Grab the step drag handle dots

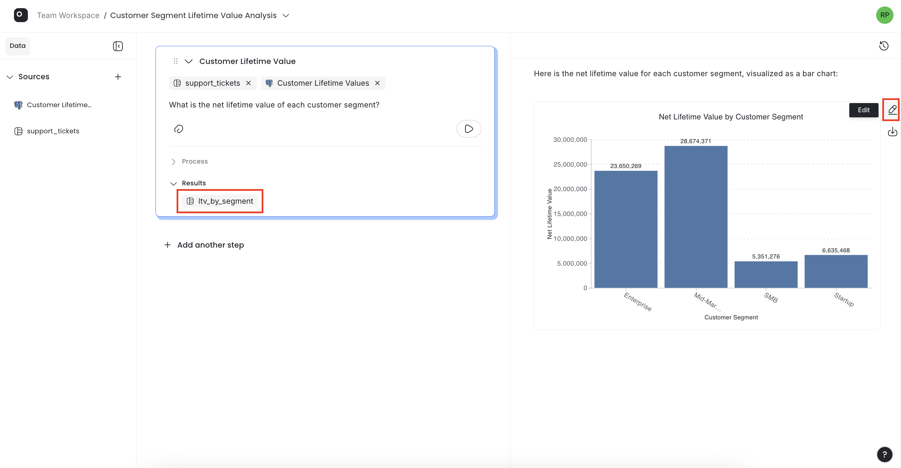pos(176,62)
